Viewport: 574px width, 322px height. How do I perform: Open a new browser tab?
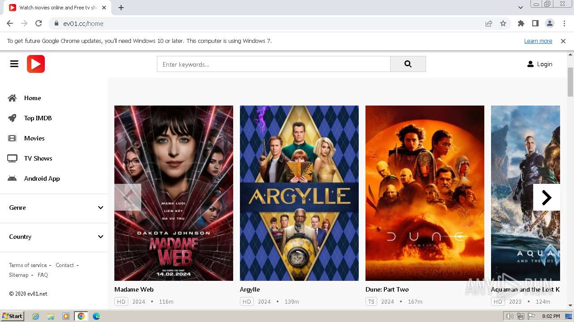[x=121, y=8]
